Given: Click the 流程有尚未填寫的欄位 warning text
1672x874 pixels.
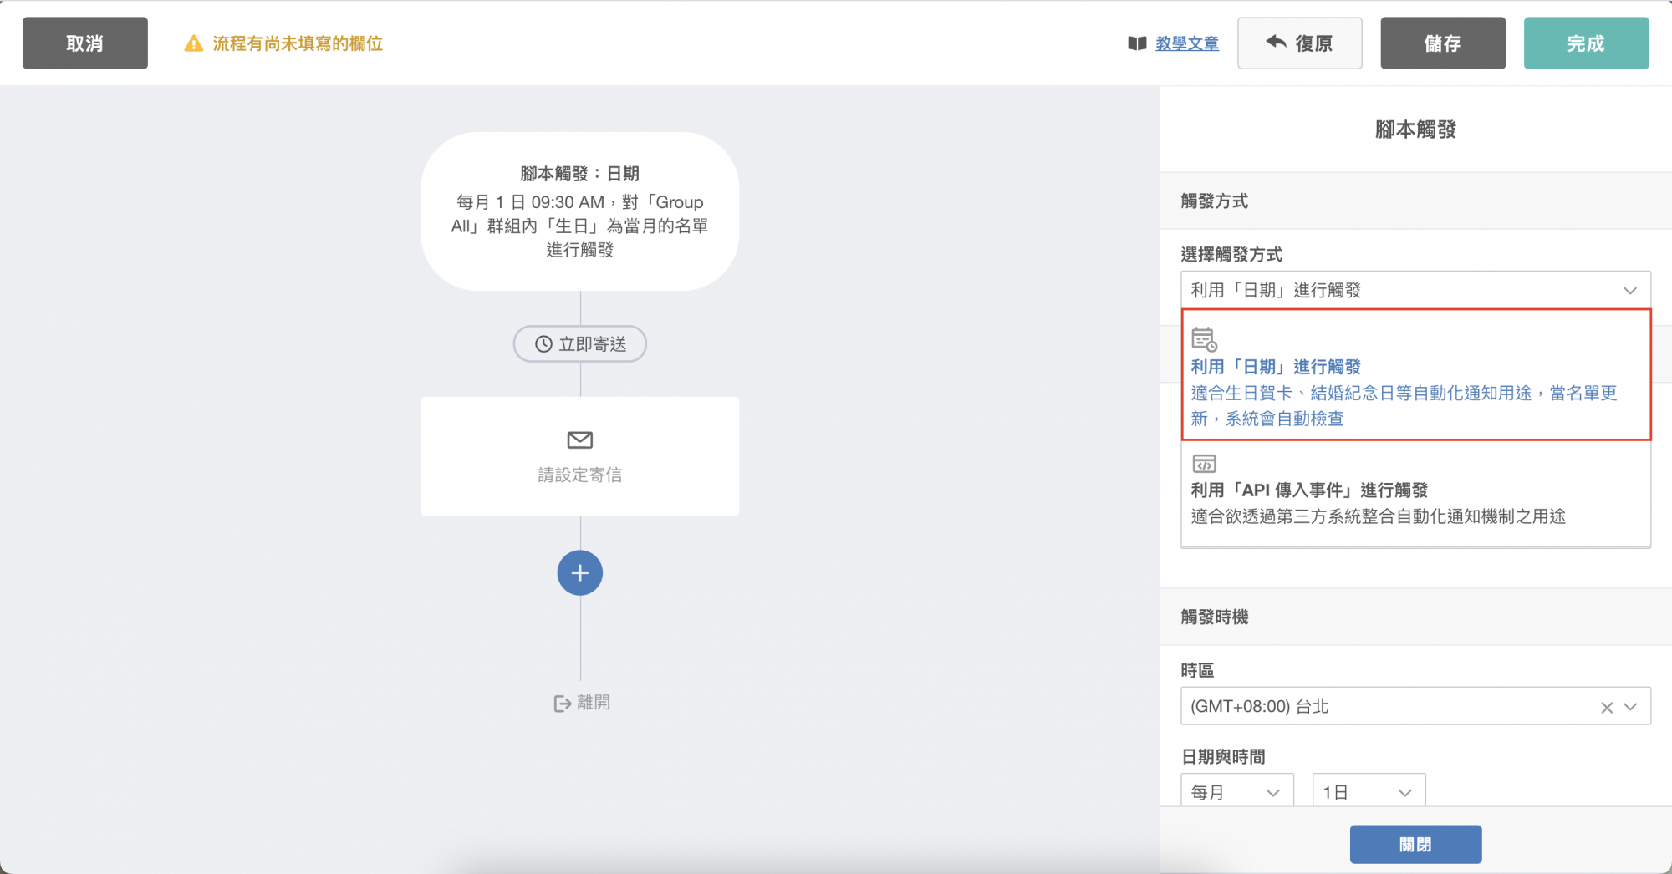Looking at the screenshot, I should pos(298,43).
